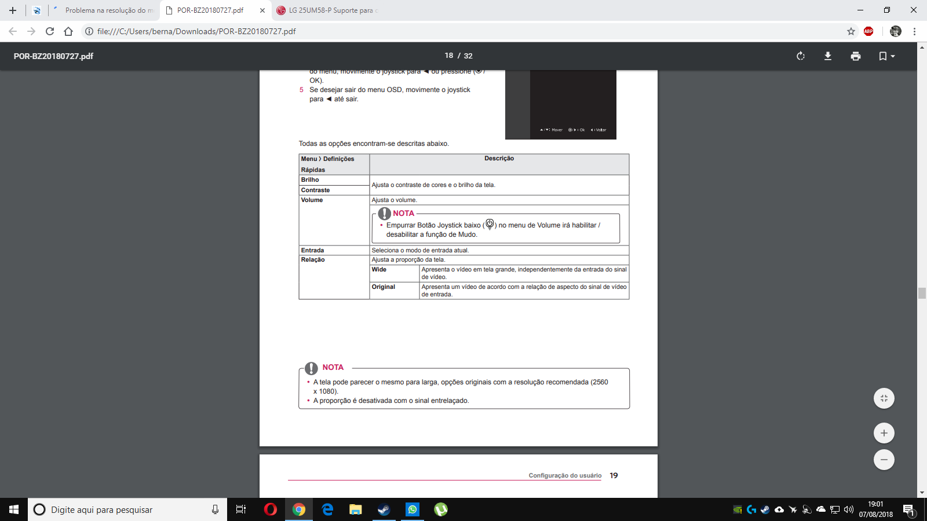Click the cloud upload tray icon
The width and height of the screenshot is (927, 521).
point(779,509)
